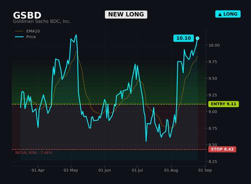Click the 01 Sep axis label
The height and width of the screenshot is (184, 251).
[205, 170]
